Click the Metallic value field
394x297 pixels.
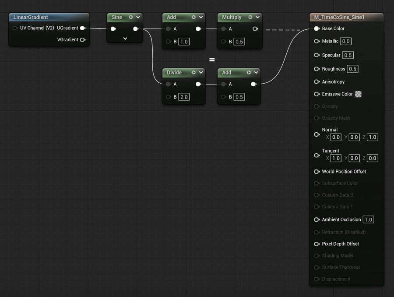pos(346,41)
